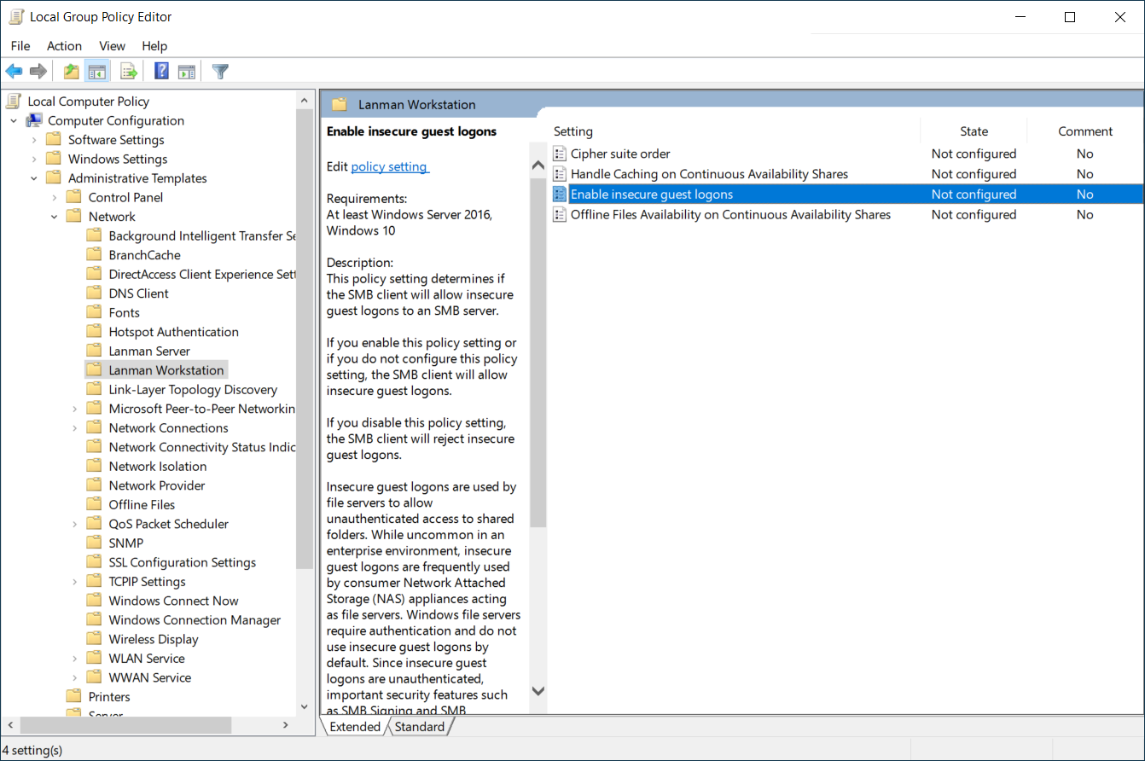Click the Cipher suite order policy icon
The width and height of the screenshot is (1145, 761).
tap(560, 154)
